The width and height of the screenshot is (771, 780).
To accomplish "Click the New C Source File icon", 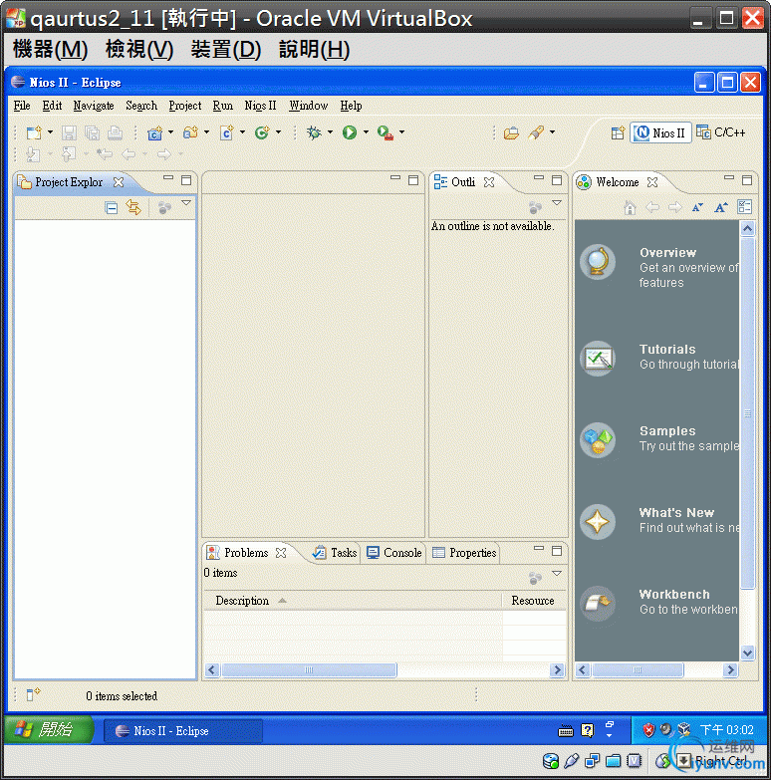I will click(227, 132).
